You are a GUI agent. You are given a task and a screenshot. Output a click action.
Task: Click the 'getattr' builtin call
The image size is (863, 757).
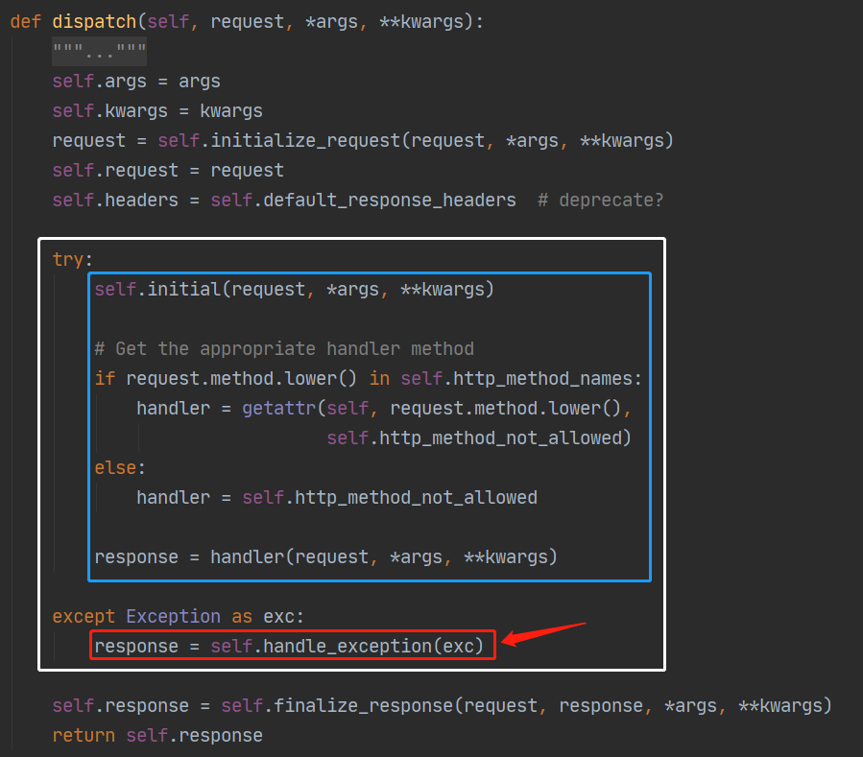tap(279, 408)
